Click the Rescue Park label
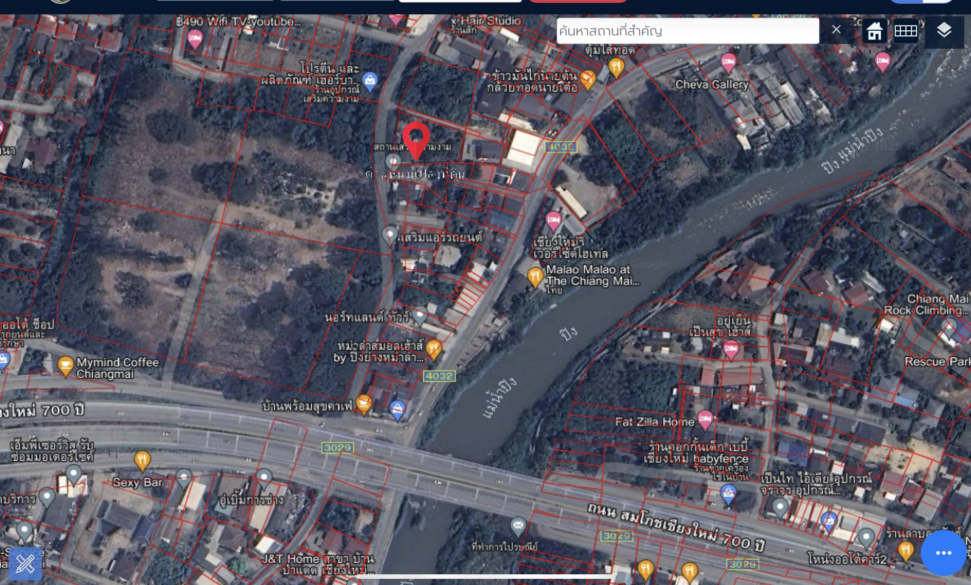The width and height of the screenshot is (971, 585). pyautogui.click(x=937, y=362)
